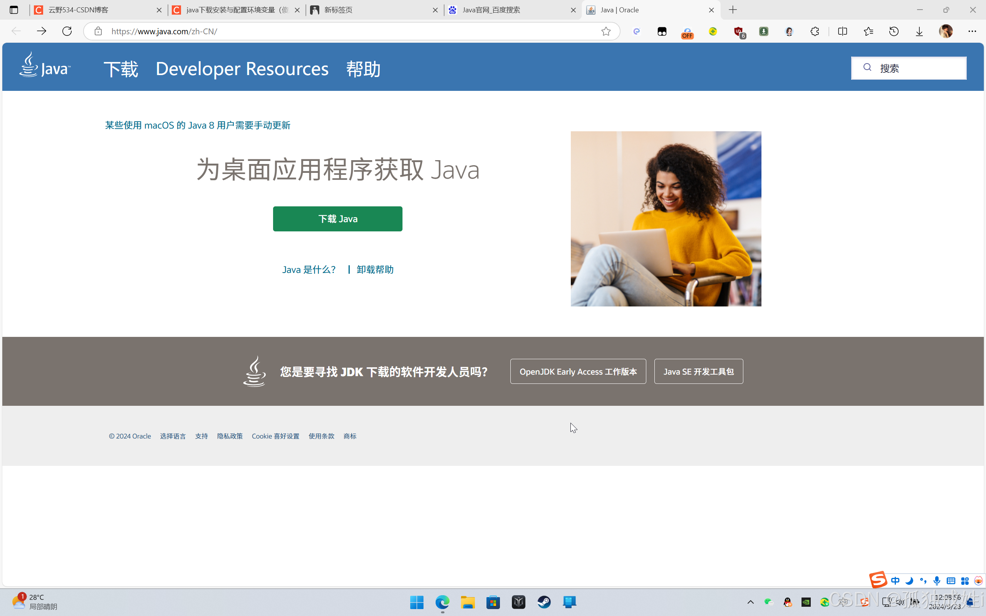Screen dimensions: 986x616
Task: Click Java 是什么？ link
Action: pyautogui.click(x=308, y=269)
